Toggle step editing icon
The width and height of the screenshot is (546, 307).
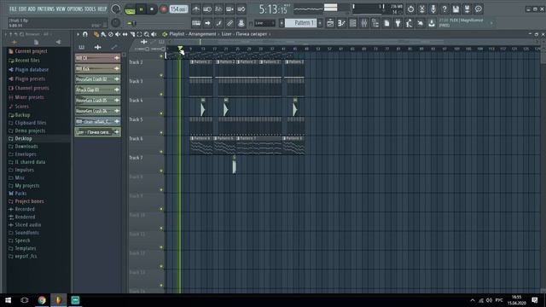(218, 23)
